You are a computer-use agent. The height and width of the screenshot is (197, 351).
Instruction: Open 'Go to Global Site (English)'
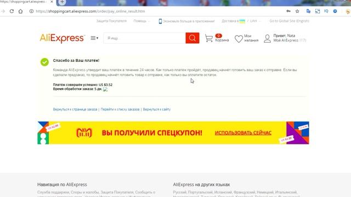click(289, 21)
